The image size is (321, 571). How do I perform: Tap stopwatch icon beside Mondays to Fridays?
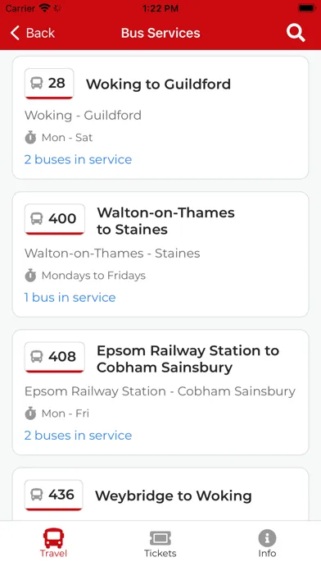coord(30,276)
